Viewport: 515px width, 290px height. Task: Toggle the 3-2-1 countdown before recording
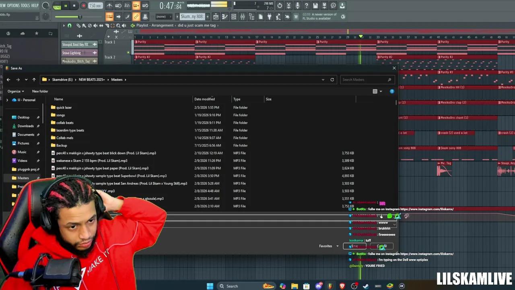[x=127, y=6]
